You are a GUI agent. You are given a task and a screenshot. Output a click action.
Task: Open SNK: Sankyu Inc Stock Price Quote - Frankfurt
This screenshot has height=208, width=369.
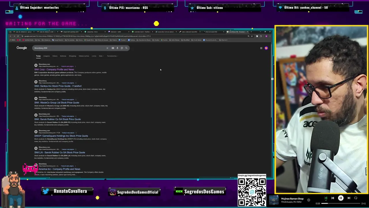[58, 86]
